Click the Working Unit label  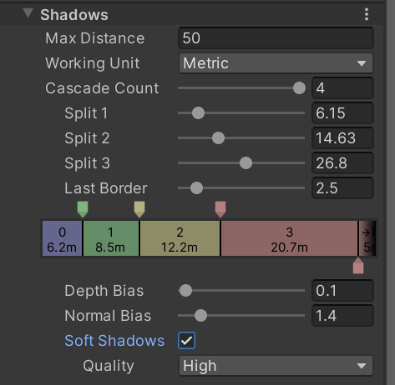93,63
